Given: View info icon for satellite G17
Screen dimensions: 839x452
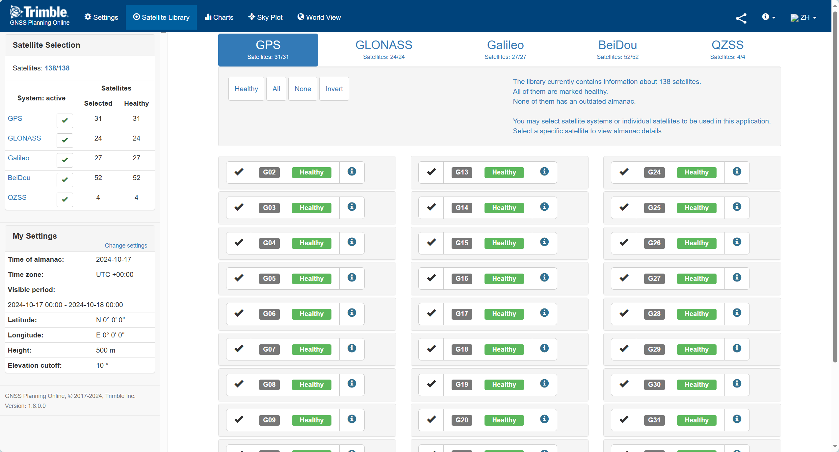Looking at the screenshot, I should (544, 313).
